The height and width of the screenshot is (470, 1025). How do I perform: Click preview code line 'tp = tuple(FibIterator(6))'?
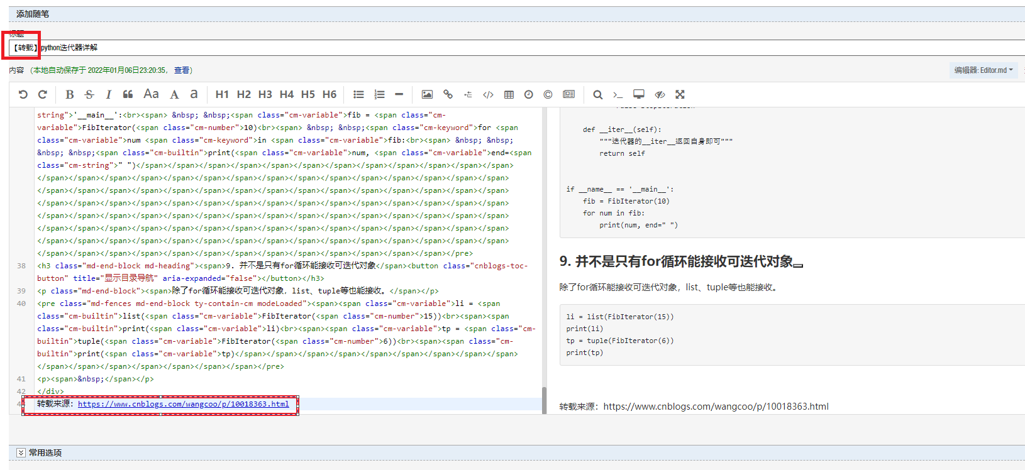619,341
